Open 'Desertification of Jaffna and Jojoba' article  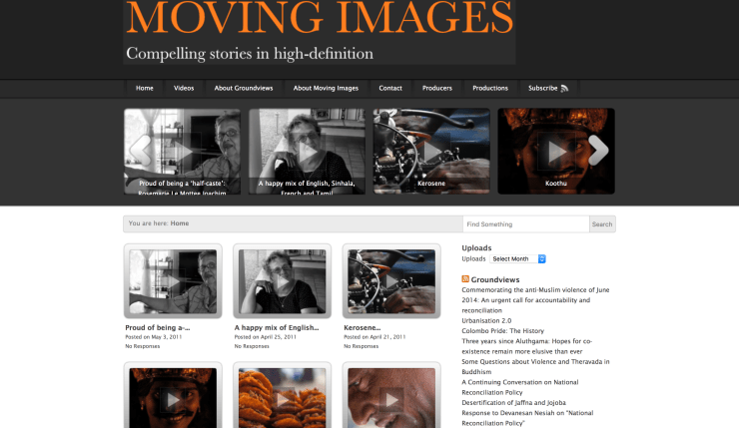513,403
